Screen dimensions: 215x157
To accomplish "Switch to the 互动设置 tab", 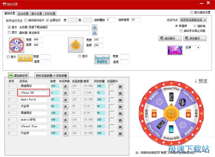I will [23, 13].
